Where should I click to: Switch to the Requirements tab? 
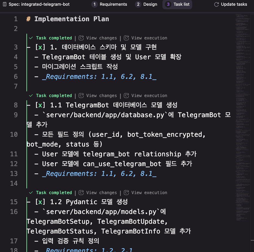(x=113, y=4)
